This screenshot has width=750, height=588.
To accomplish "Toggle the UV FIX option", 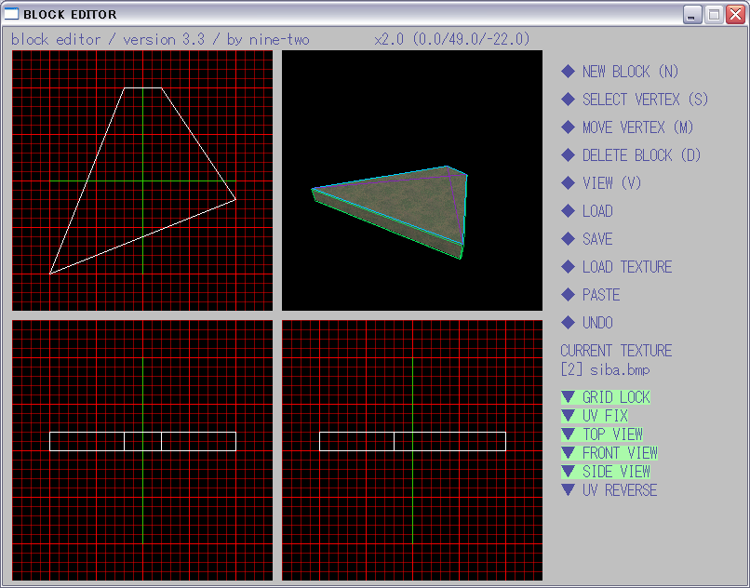I will tap(604, 416).
